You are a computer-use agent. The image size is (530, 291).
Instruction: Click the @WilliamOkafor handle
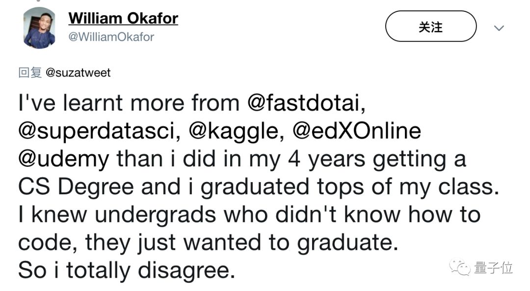pyautogui.click(x=111, y=37)
